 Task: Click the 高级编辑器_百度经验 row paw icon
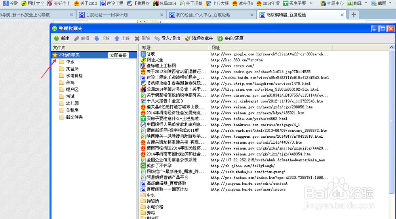pyautogui.click(x=143, y=183)
